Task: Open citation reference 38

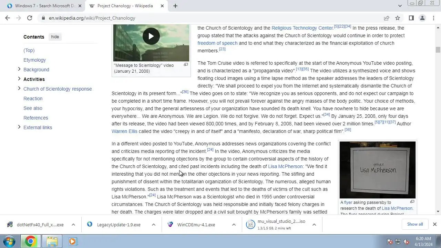Action: (348, 130)
